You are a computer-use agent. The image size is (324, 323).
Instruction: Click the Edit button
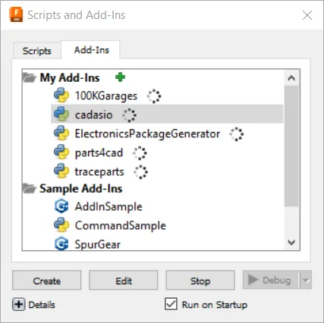tap(124, 281)
